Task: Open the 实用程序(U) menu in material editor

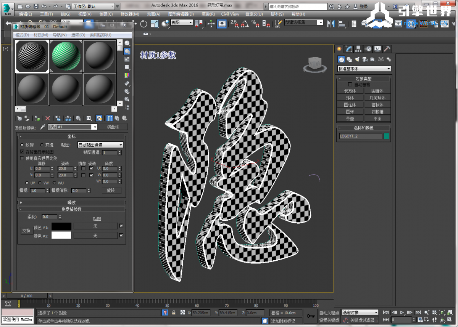Action: click(x=100, y=35)
